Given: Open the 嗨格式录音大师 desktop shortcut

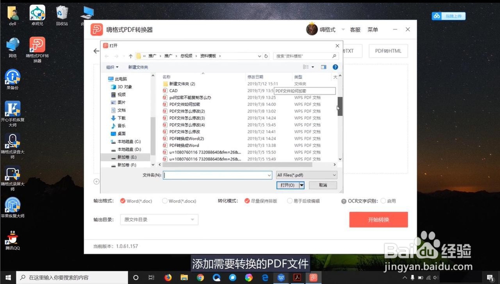Looking at the screenshot, I should point(12,145).
